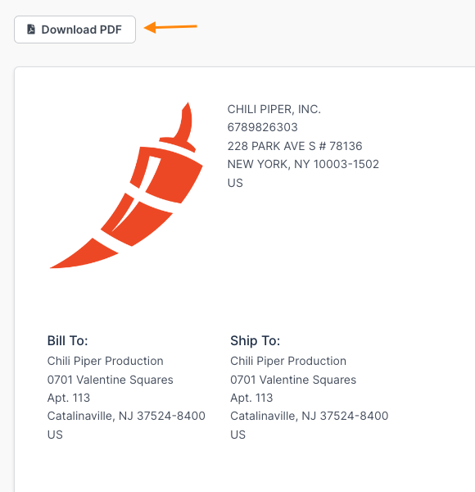Click Chili Piper Production under Ship To
This screenshot has width=475, height=492.
pos(288,361)
